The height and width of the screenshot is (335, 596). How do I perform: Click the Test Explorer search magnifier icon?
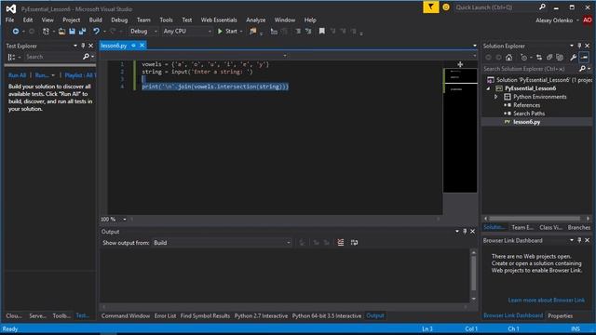coord(86,57)
